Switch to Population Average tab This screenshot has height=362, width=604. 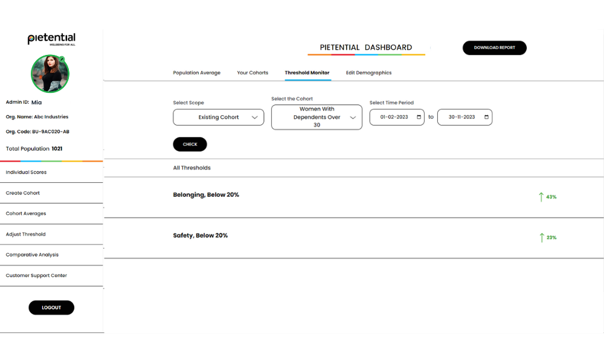pos(196,73)
